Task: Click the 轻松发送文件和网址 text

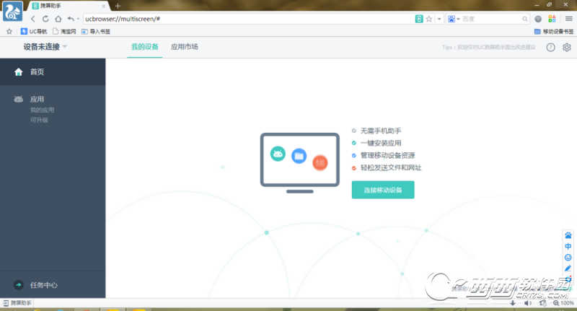Action: (x=391, y=168)
